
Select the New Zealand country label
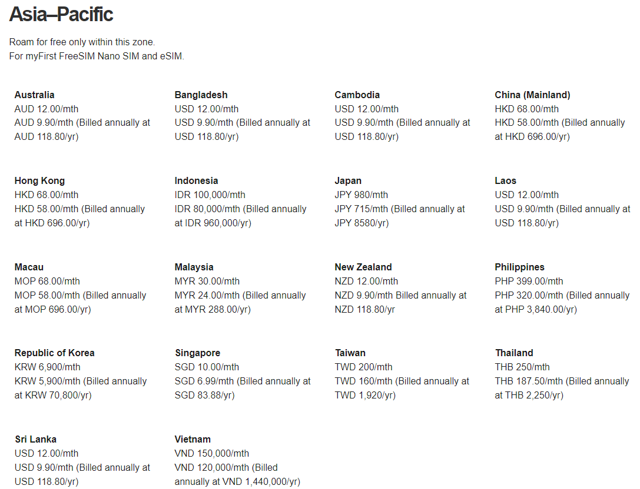[363, 267]
